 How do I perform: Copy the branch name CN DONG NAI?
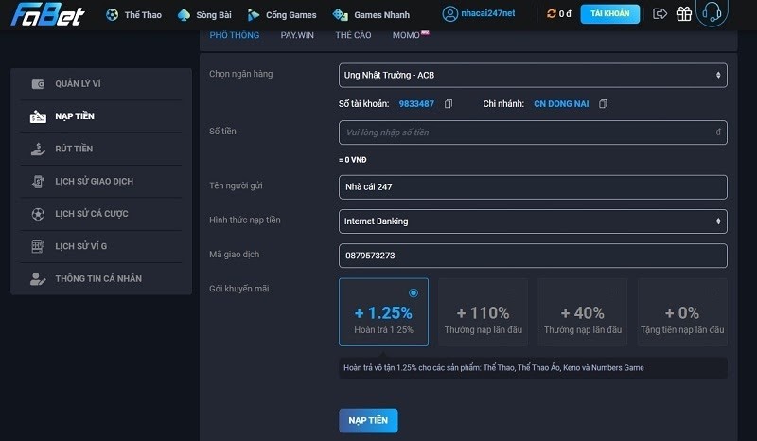point(603,103)
